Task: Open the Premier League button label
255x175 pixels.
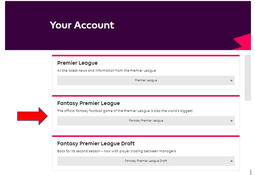Action: tap(146, 80)
